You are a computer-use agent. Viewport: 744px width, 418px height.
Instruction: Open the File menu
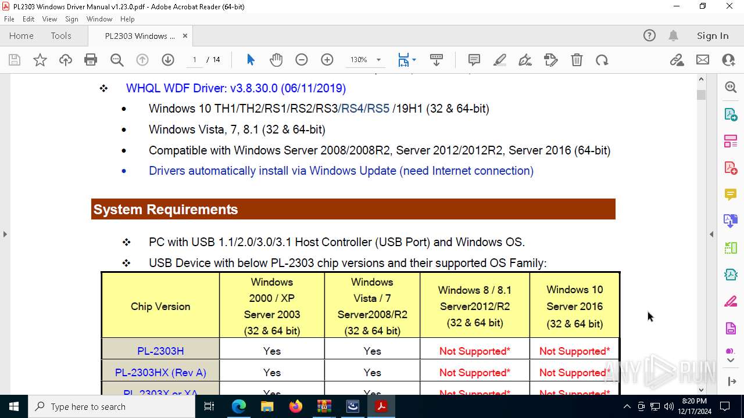(9, 19)
